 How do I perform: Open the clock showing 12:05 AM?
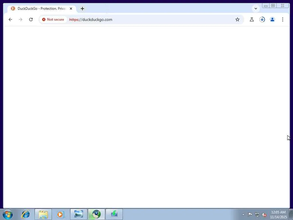tap(278, 215)
